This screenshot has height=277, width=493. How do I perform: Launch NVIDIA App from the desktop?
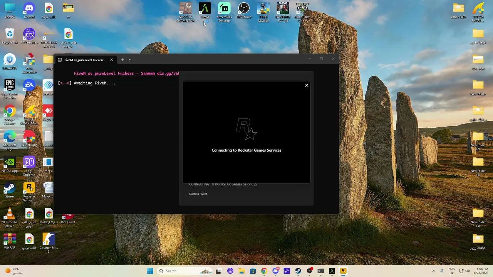[x=10, y=165]
